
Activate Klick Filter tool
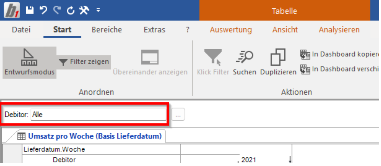pyautogui.click(x=213, y=62)
